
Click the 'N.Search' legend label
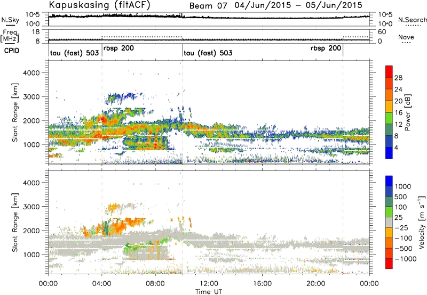coord(412,20)
